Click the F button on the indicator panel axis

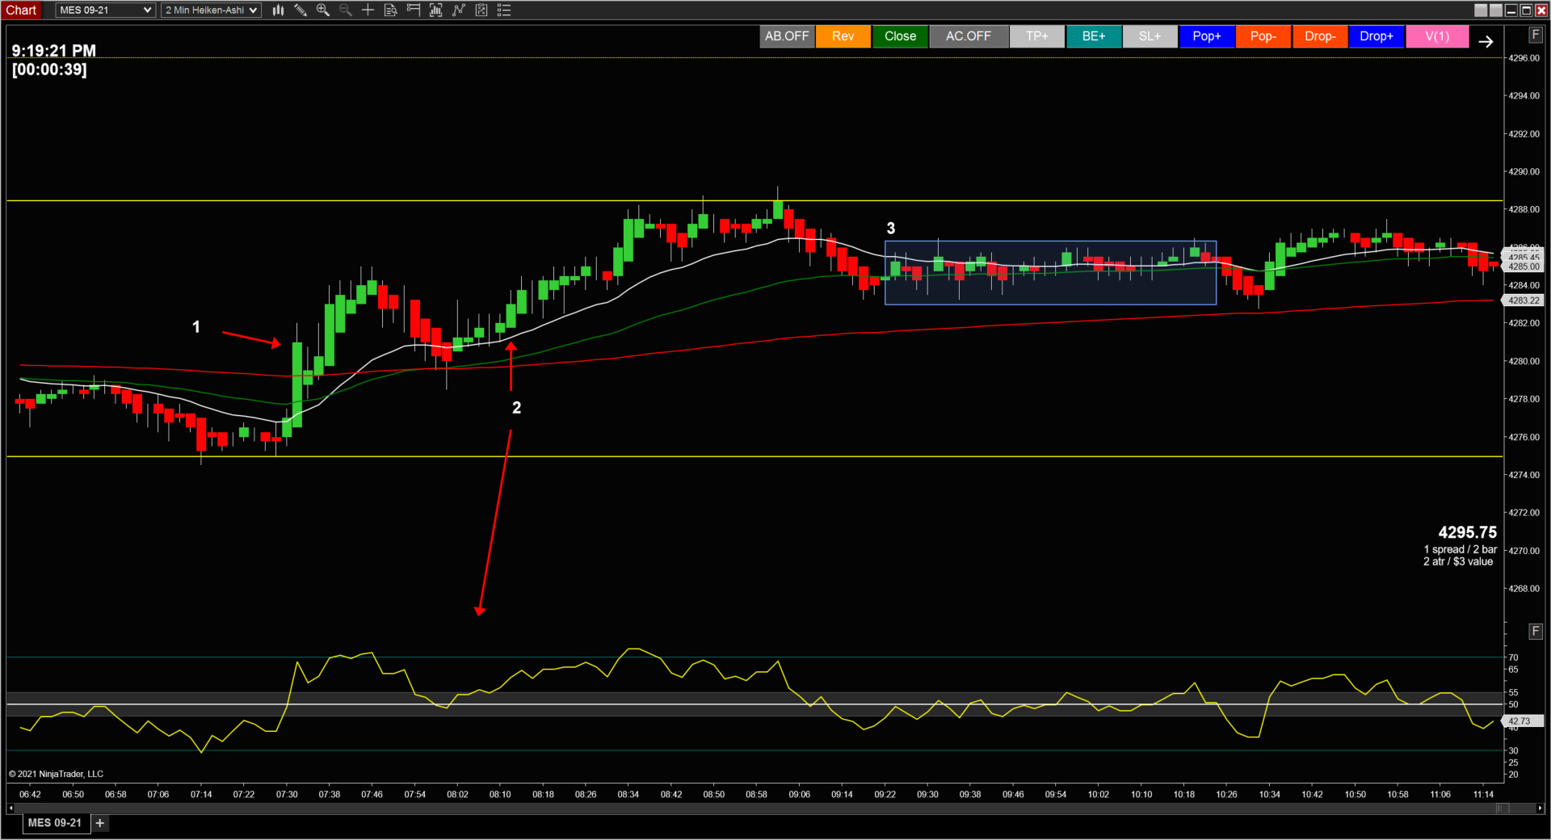(x=1536, y=631)
